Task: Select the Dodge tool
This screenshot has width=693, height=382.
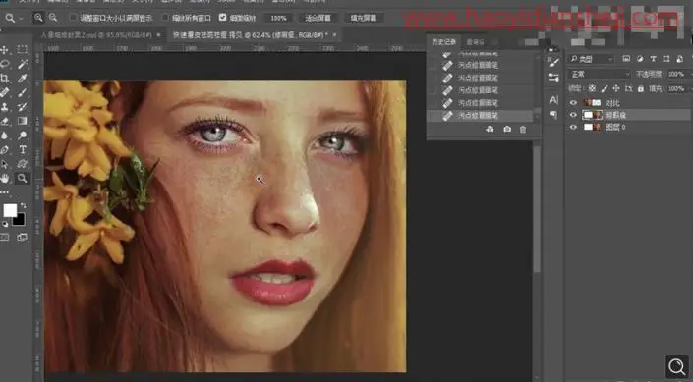Action: (x=22, y=136)
